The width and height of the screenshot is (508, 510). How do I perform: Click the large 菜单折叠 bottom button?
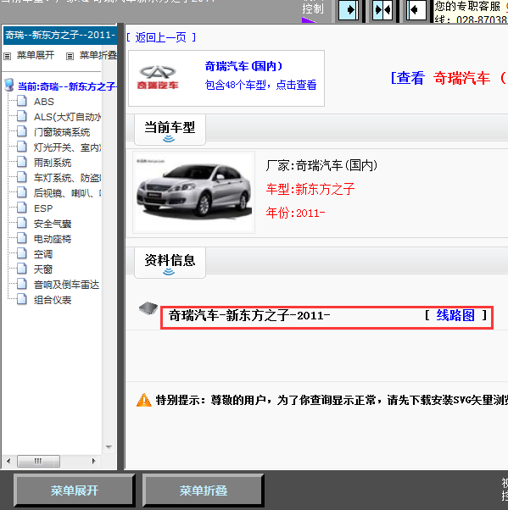tap(204, 491)
